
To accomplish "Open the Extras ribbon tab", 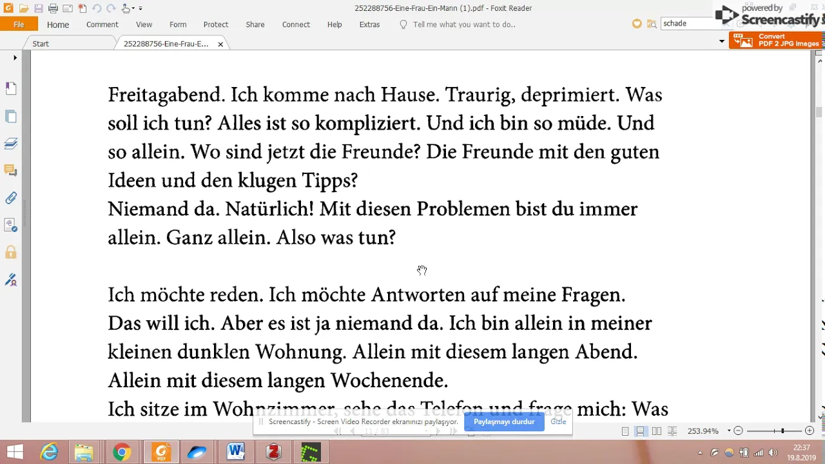I will (369, 24).
